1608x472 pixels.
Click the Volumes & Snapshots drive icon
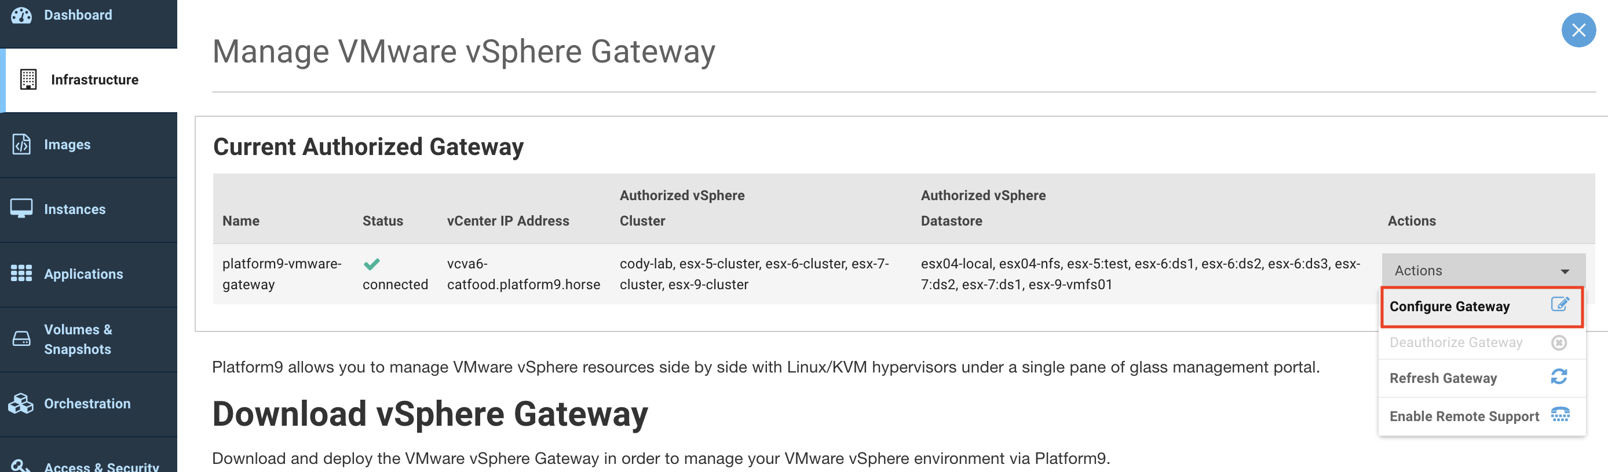click(21, 338)
